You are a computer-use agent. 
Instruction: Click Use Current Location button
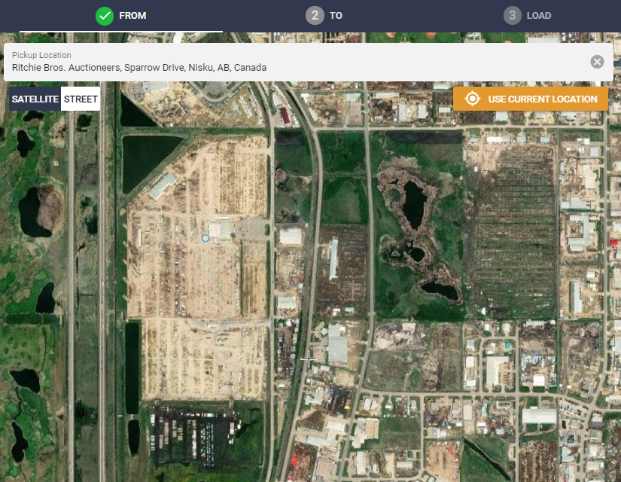(x=531, y=99)
